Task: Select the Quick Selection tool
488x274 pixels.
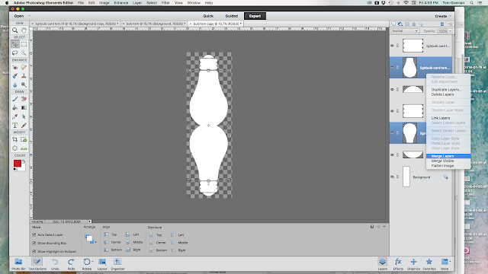Action: [24, 53]
